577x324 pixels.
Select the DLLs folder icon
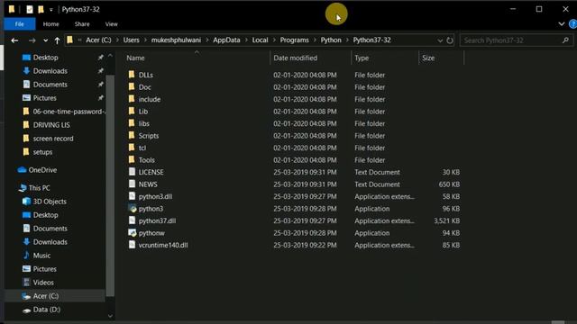[x=132, y=75]
